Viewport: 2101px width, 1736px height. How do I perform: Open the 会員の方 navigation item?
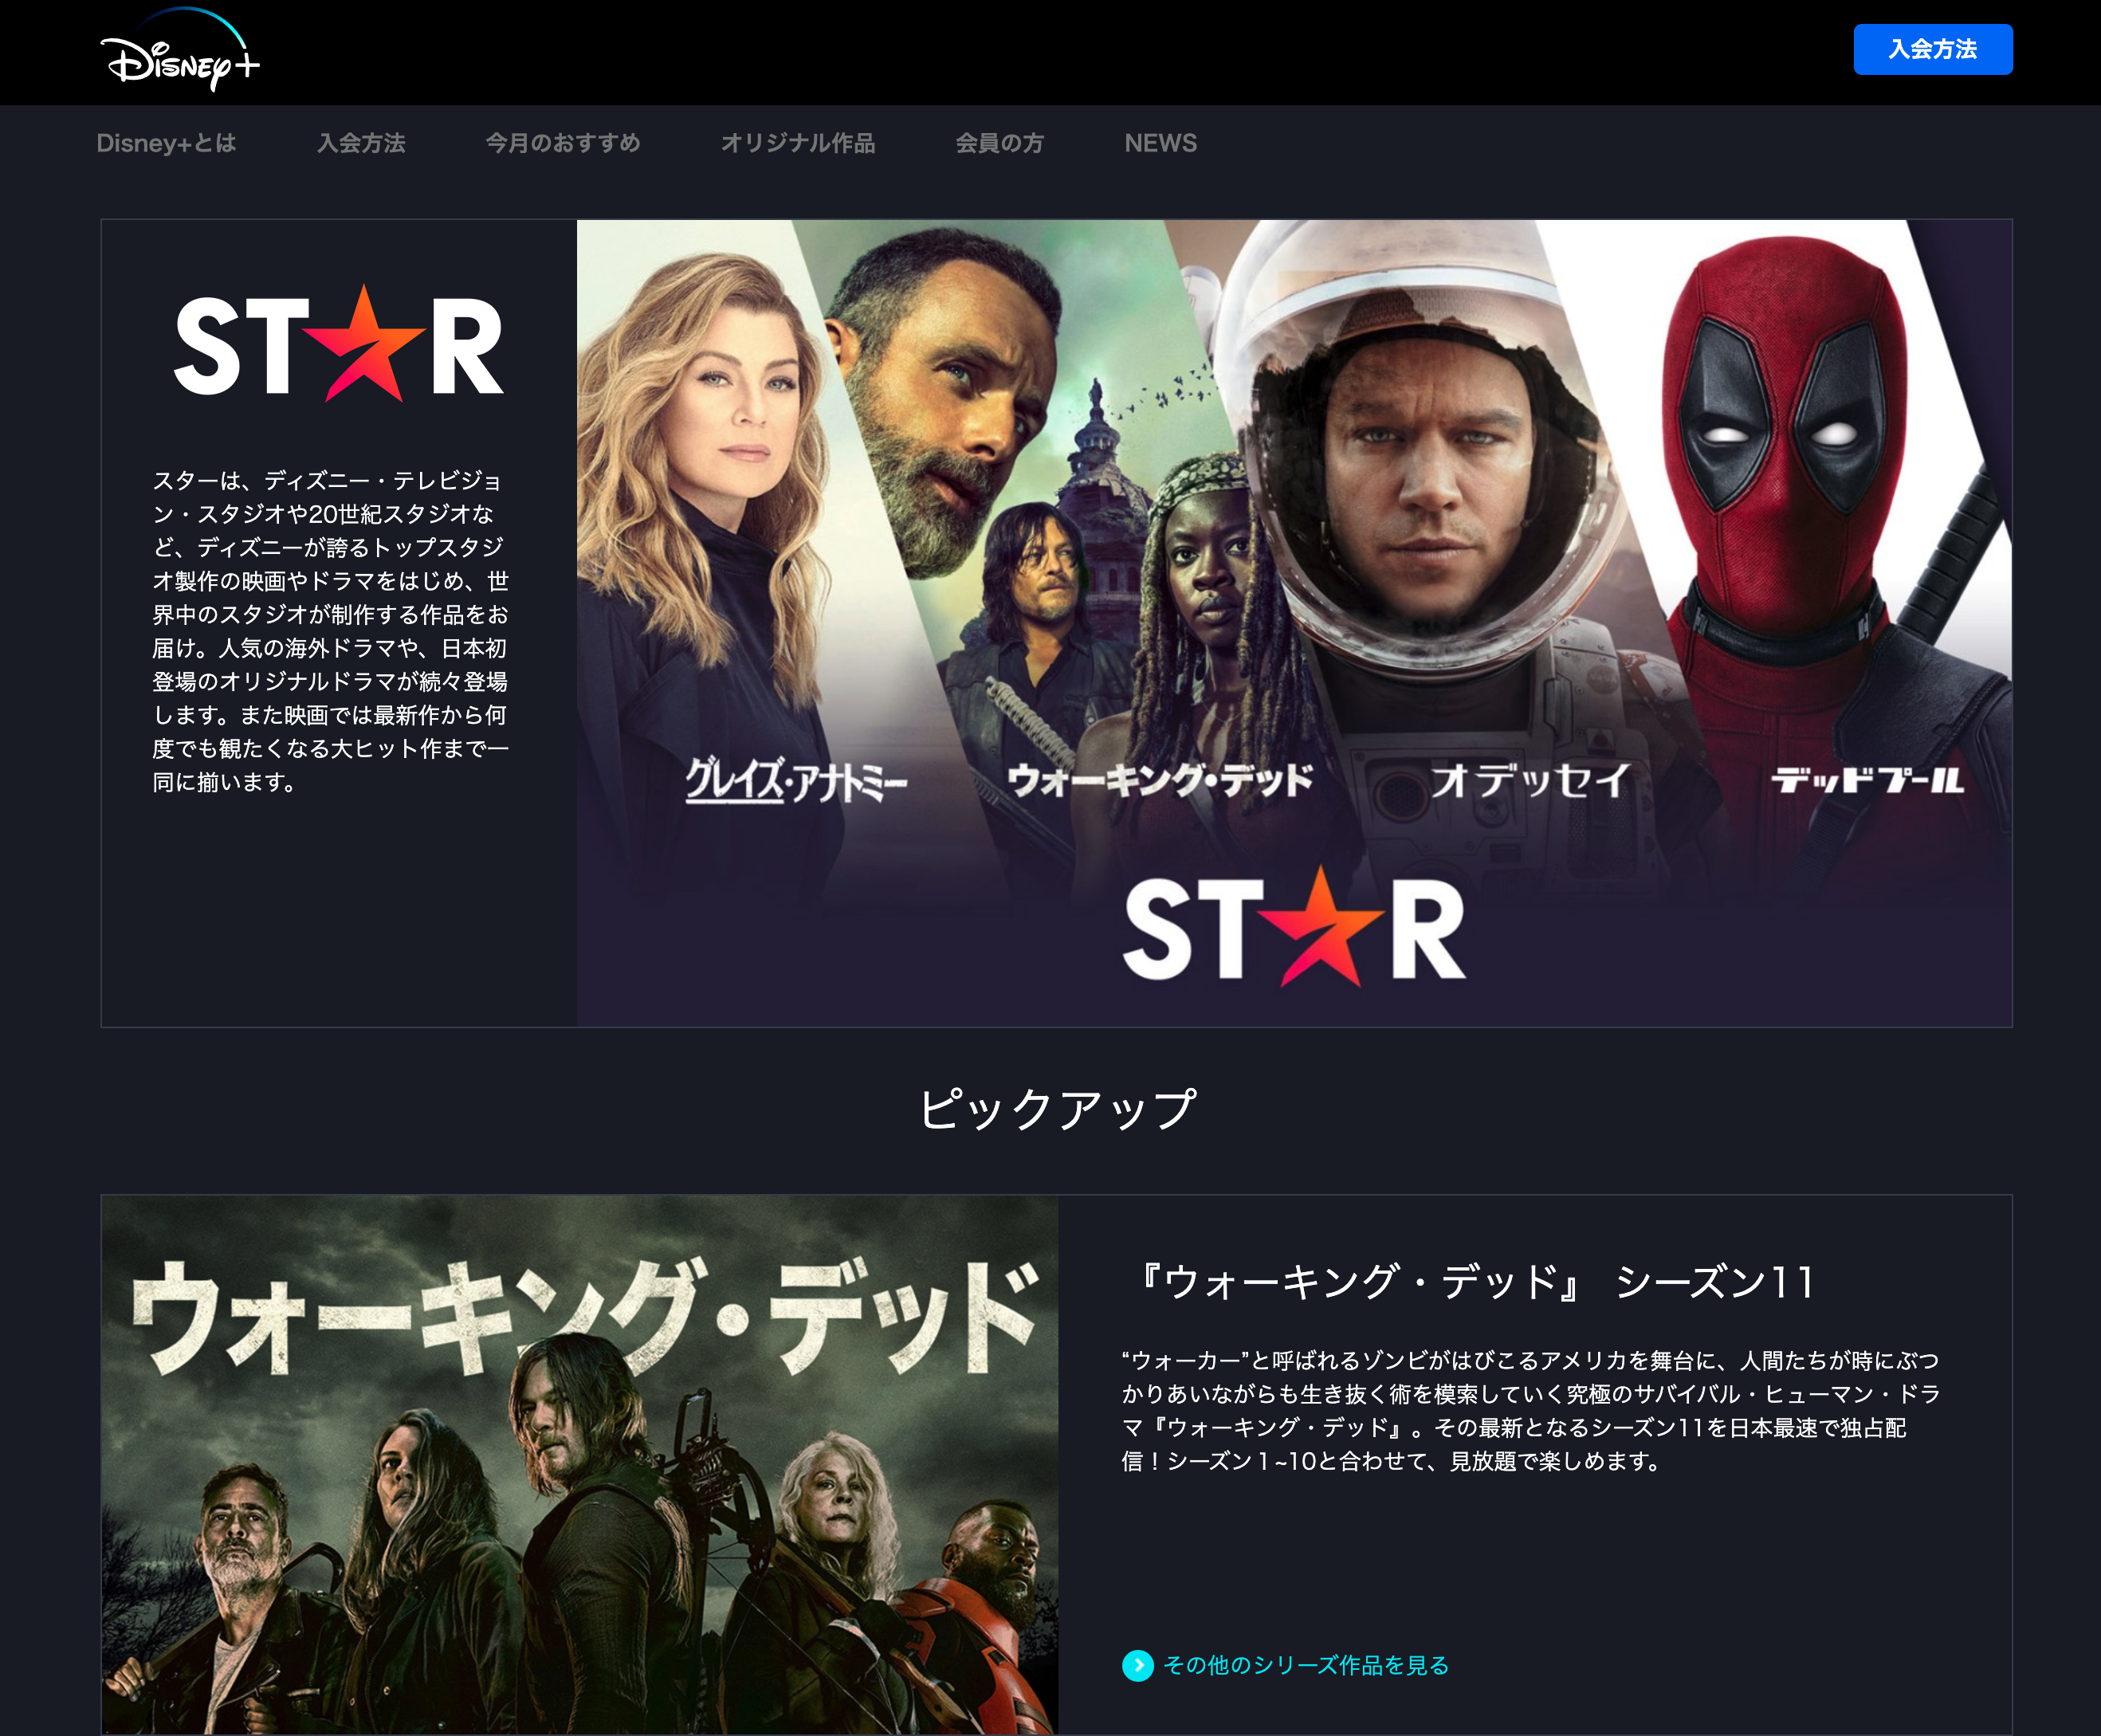pos(999,143)
